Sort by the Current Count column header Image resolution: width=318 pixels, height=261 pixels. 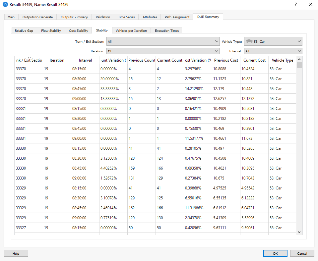pos(170,60)
